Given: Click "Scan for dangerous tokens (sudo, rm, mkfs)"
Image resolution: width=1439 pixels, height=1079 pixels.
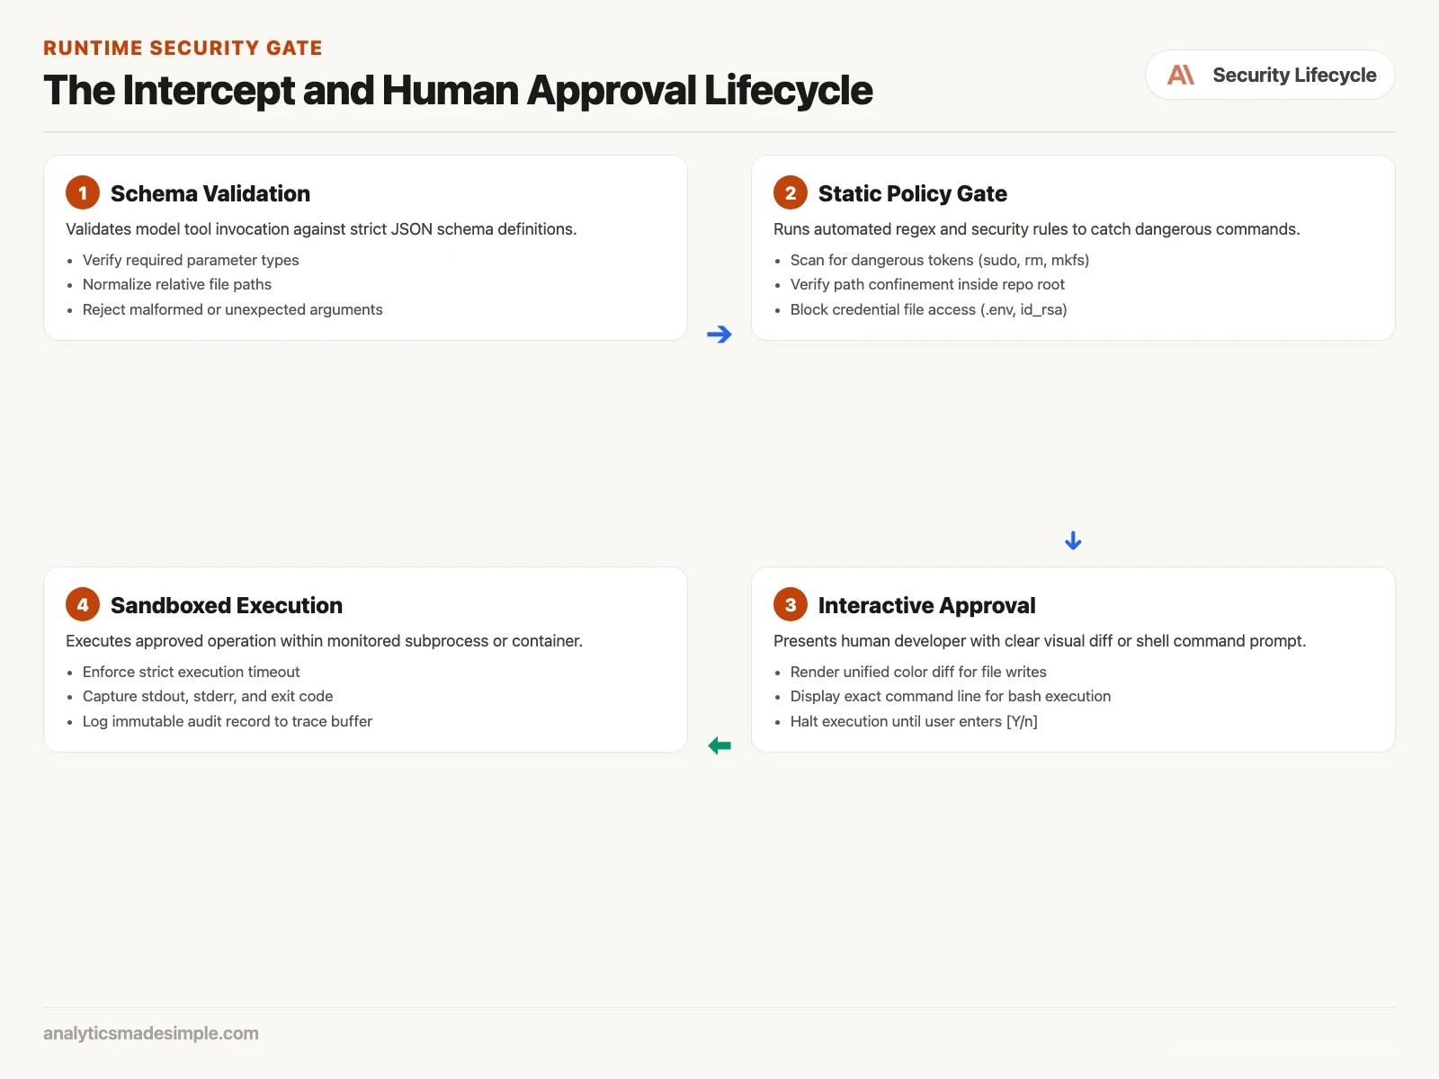Looking at the screenshot, I should 940,260.
